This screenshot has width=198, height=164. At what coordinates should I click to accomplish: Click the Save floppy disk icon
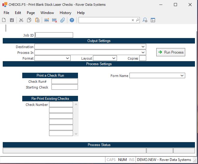pos(12,20)
